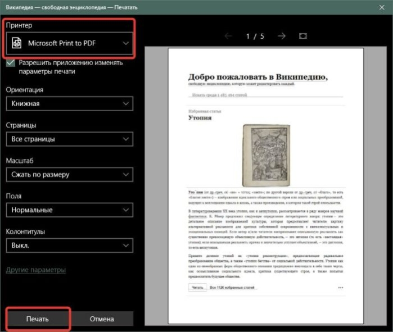Open the Ориентация dropdown showing Книжная
This screenshot has height=332, width=393.
tap(69, 104)
